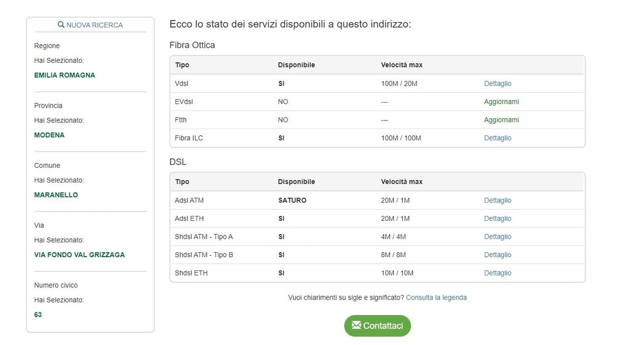This screenshot has width=630, height=345.
Task: Select the MARANELLO comune value
Action: click(x=56, y=195)
